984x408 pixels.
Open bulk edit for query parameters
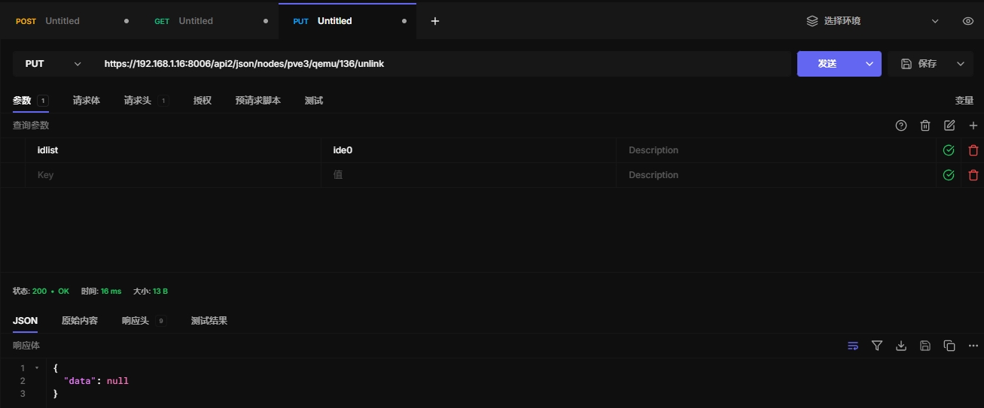[x=949, y=125]
